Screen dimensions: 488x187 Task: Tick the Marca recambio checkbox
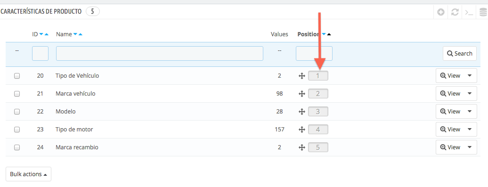[17, 147]
